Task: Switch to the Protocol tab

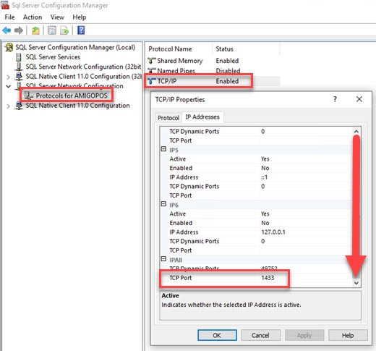Action: tap(168, 118)
